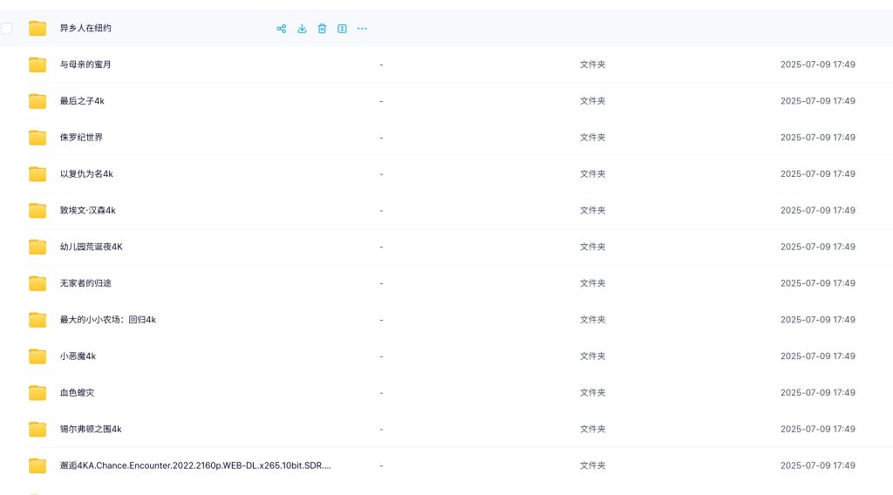Open the folder name 最后之子4k

click(82, 101)
